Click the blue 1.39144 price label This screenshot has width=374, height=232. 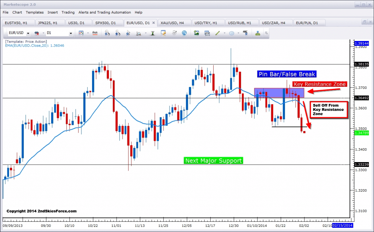(x=362, y=44)
